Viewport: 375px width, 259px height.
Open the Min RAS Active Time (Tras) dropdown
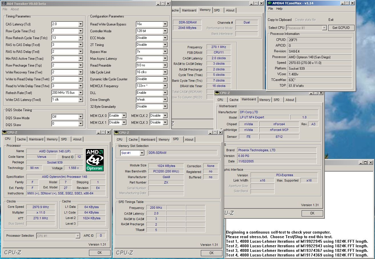coord(80,59)
